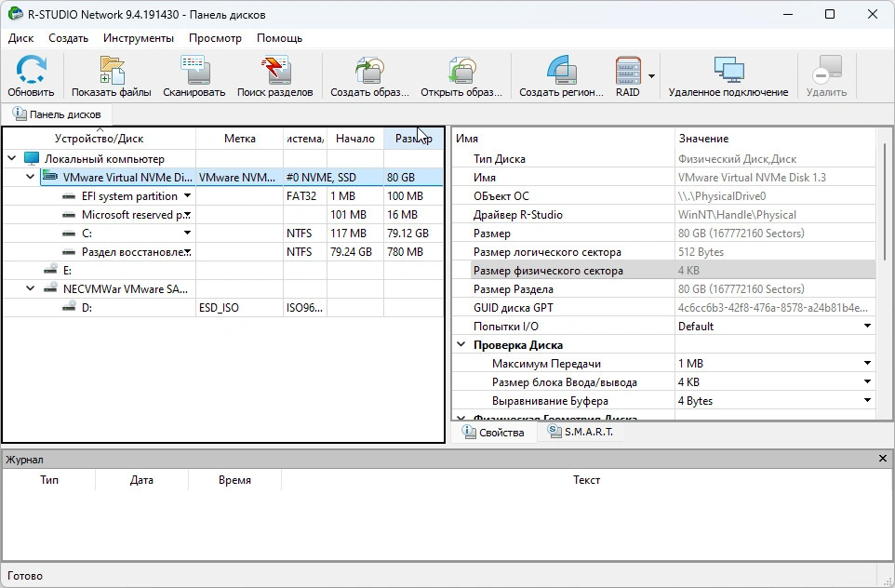This screenshot has height=588, width=895.
Task: Open the Просмотр menu
Action: click(x=215, y=38)
